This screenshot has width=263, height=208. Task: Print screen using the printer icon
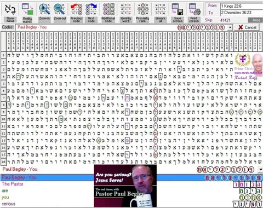point(195,9)
